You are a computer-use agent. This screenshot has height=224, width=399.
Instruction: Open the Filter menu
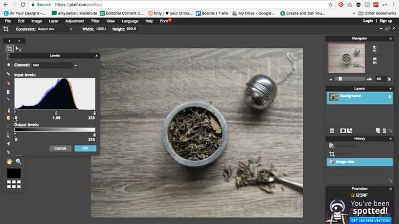tap(95, 21)
